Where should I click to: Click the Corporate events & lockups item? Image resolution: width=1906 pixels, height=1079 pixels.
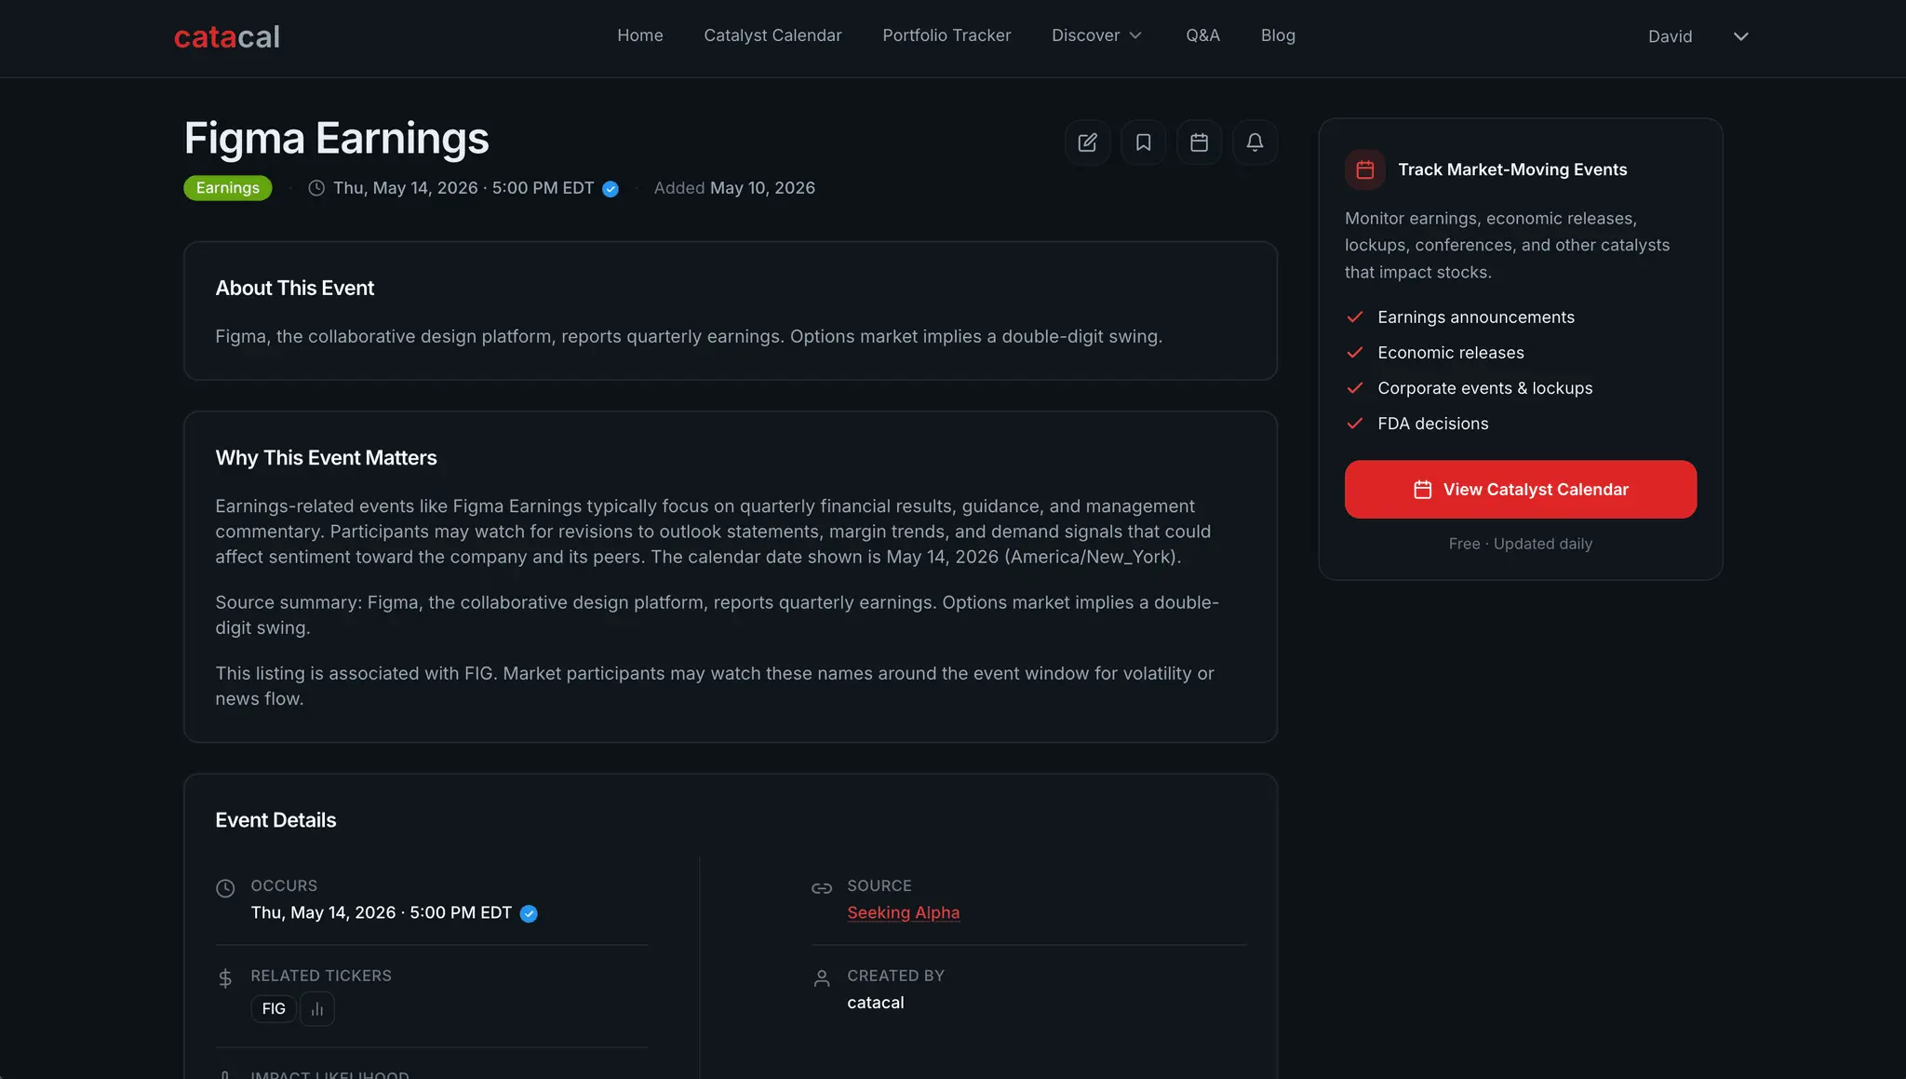coord(1485,388)
